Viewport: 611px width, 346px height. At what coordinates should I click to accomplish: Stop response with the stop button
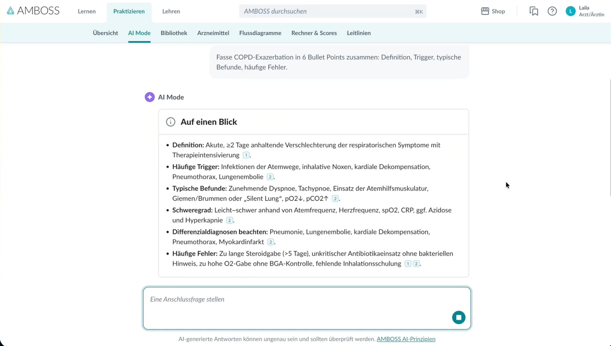[459, 318]
